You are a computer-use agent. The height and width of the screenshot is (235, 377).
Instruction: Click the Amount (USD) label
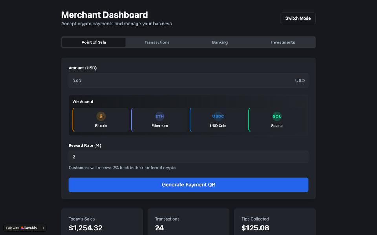pos(82,68)
